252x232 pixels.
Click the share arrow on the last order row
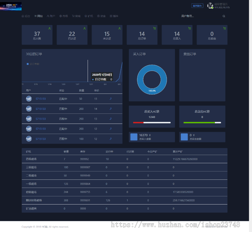click(111, 139)
